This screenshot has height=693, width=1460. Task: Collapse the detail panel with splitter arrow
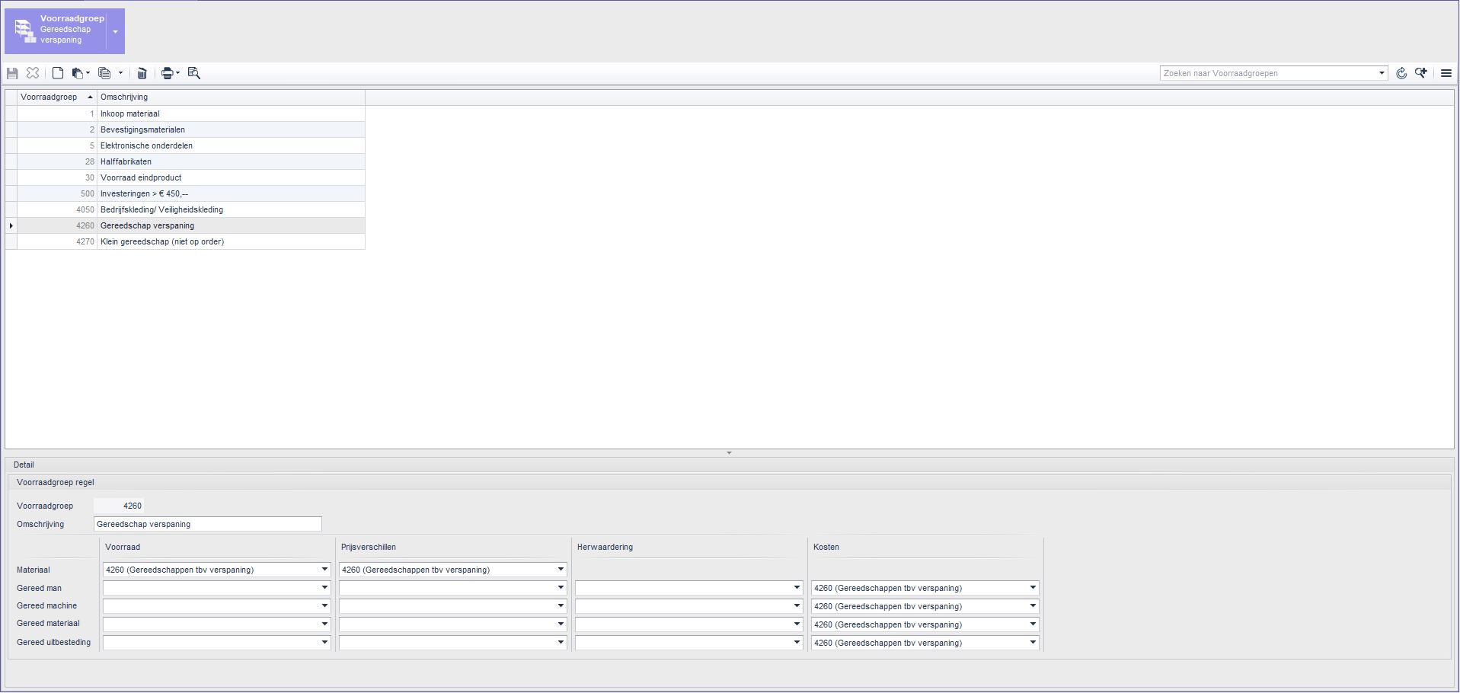pyautogui.click(x=729, y=453)
